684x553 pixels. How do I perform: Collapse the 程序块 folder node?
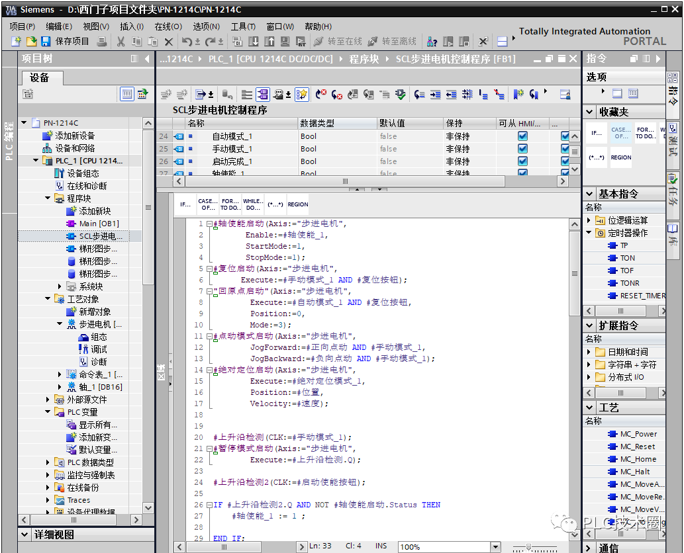click(x=48, y=198)
